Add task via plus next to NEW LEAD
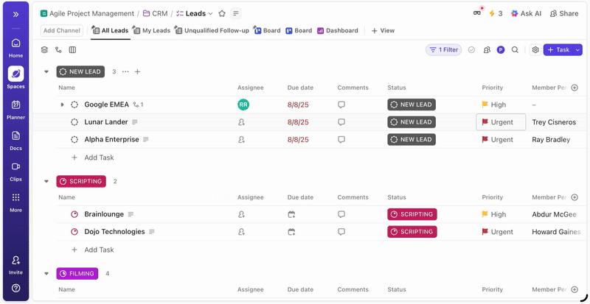The image size is (590, 304). 137,72
